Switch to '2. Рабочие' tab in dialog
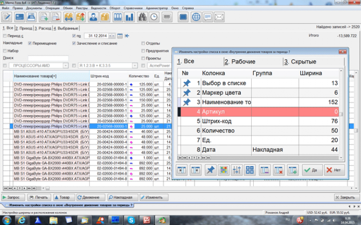 (240, 61)
